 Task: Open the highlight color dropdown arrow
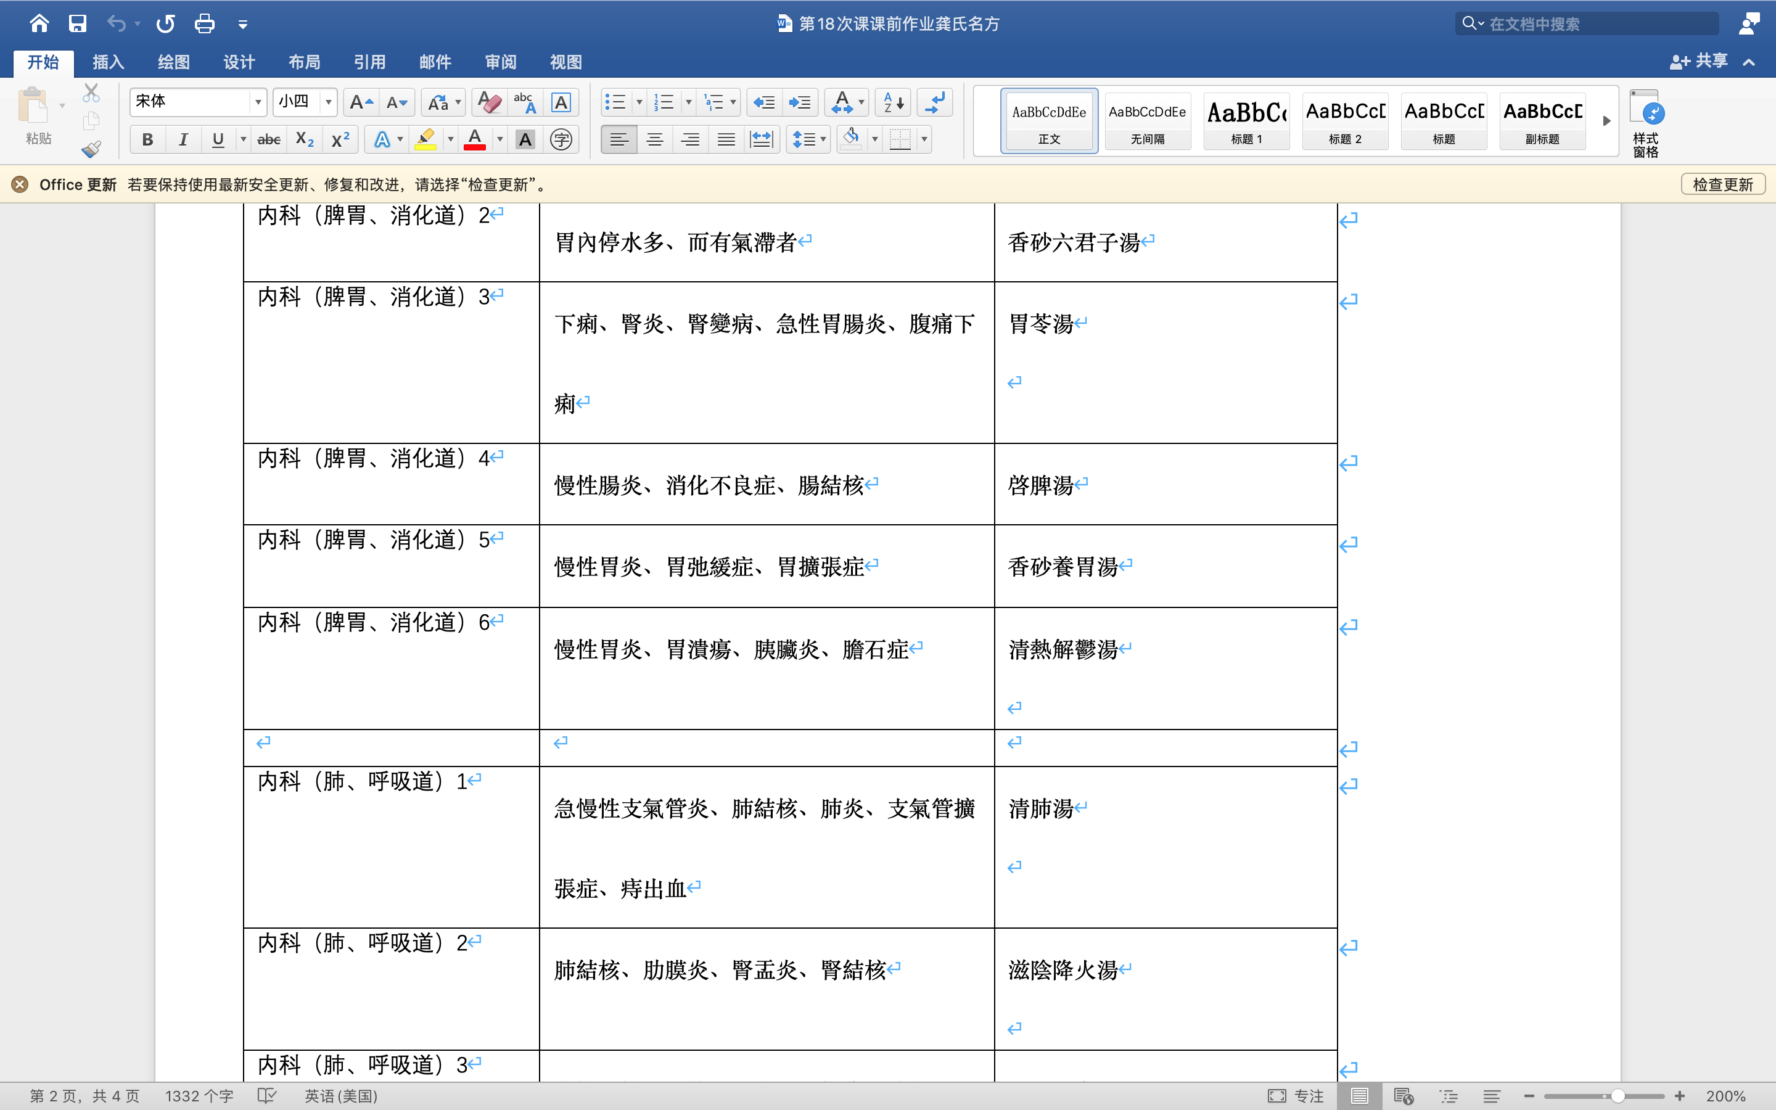pyautogui.click(x=450, y=139)
